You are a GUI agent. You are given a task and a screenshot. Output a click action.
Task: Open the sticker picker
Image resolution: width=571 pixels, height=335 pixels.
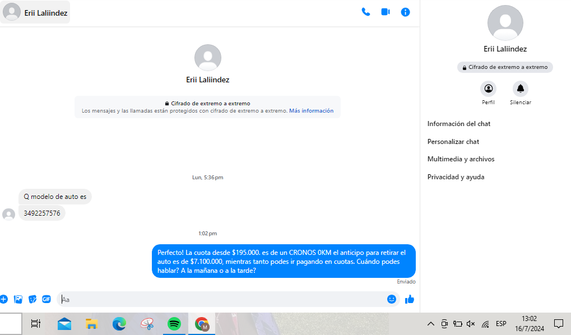click(33, 299)
